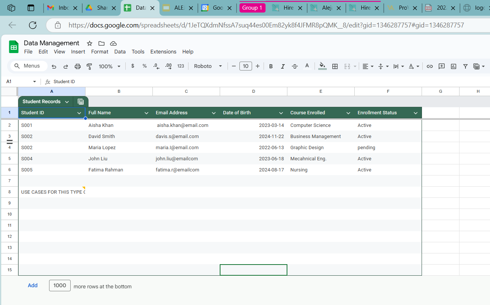Open the 100% zoom dropdown

tap(109, 66)
